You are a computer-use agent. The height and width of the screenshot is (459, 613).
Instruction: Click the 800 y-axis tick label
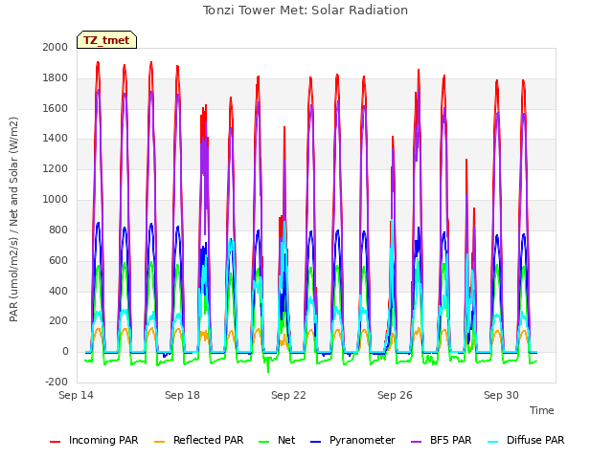tap(58, 229)
